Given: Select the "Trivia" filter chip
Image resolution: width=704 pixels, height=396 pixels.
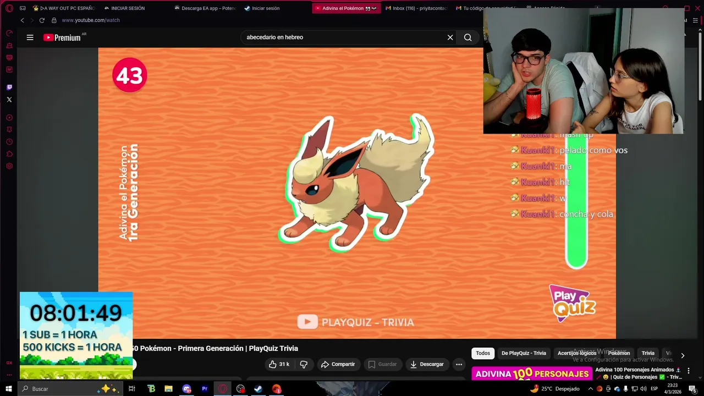Looking at the screenshot, I should pyautogui.click(x=648, y=353).
